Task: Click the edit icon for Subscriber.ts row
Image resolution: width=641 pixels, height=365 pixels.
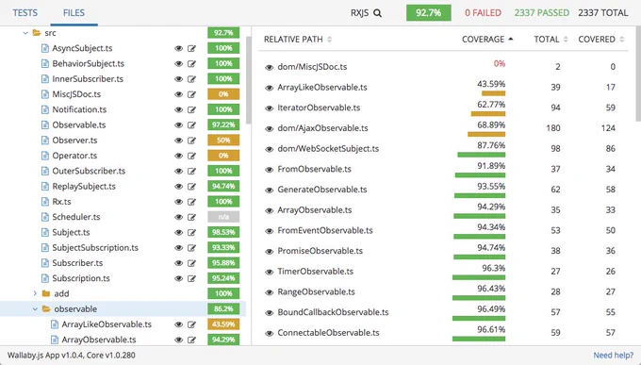Action: coord(191,263)
